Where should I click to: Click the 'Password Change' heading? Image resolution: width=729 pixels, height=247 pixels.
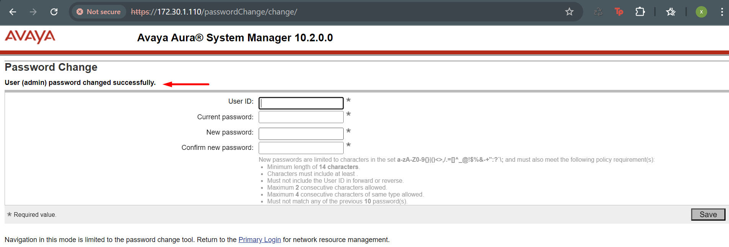pos(51,67)
